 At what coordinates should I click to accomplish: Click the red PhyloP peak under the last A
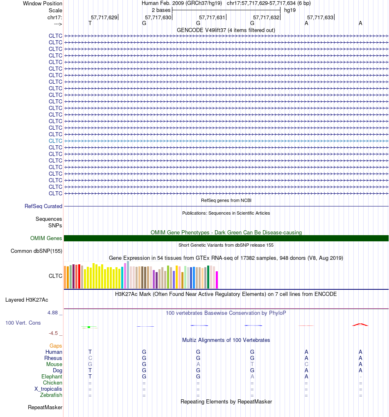pos(360,325)
